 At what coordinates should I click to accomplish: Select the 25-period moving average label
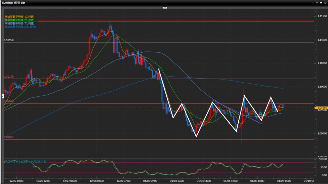tap(19, 20)
